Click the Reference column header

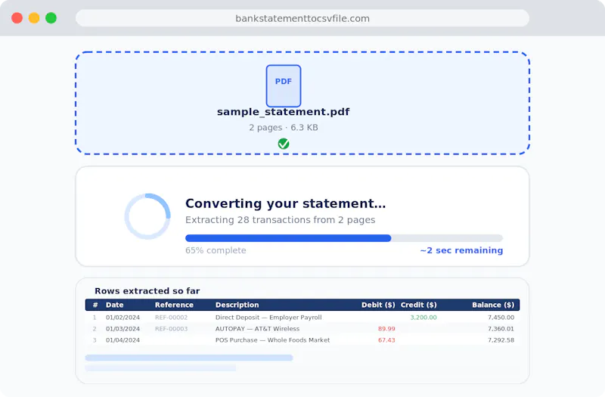pos(174,305)
